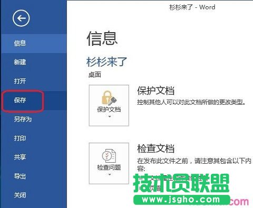The image size is (253, 208).
Task: Choose 关闭 to close the document
Action: 34,195
